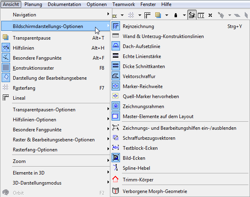Viewport: 250px width, 197px height.
Task: Toggle Dicke Schnittkanten option
Action: pos(180,66)
